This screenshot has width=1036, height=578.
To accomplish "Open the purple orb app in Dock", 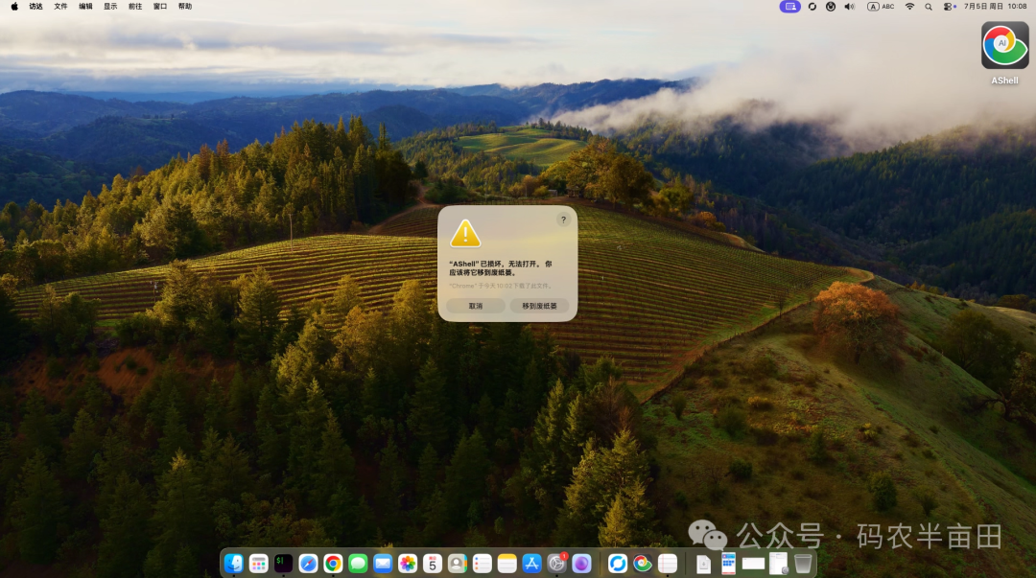I will (x=581, y=564).
